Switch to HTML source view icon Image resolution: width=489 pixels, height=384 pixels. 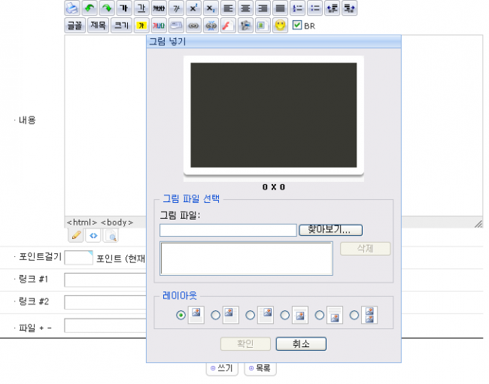coord(93,236)
